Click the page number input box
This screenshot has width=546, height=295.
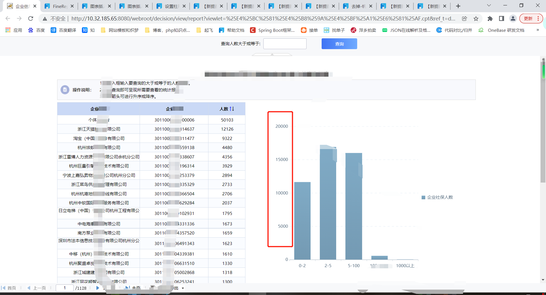[65, 288]
